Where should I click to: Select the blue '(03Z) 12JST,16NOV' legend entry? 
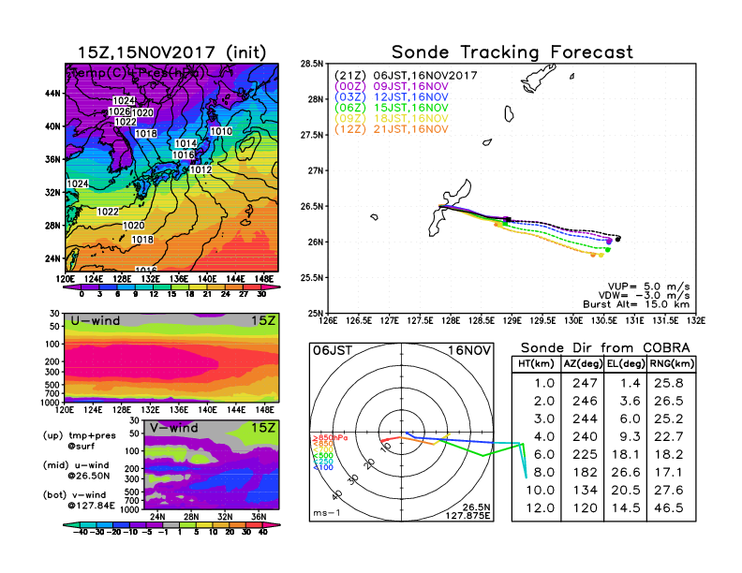(392, 97)
